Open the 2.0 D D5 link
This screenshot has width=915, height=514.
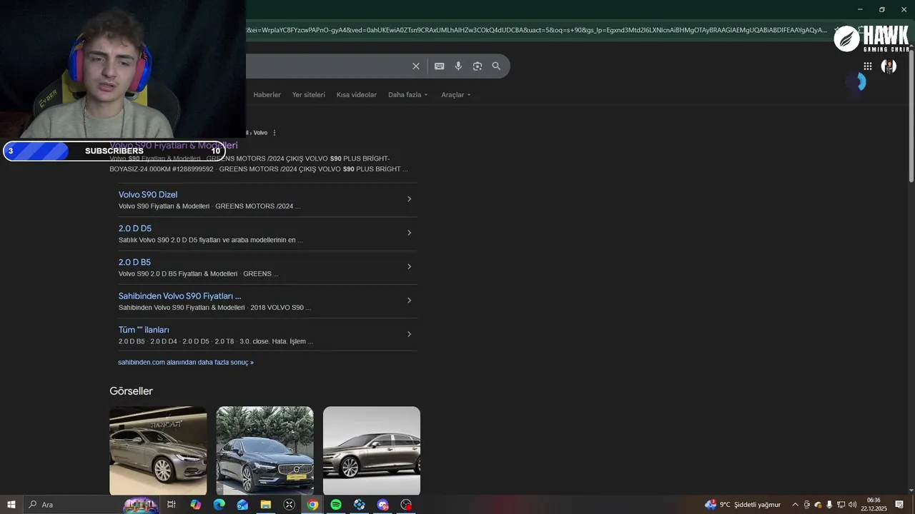pyautogui.click(x=135, y=228)
